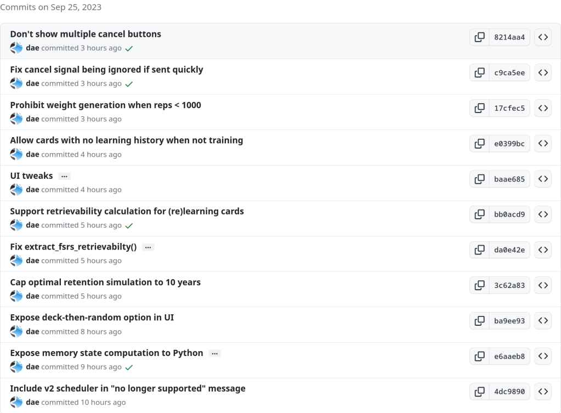Browse repository at commit 17cfec5

[542, 108]
